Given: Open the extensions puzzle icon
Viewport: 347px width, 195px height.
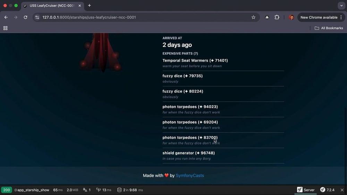Looking at the screenshot, I should coord(277,17).
